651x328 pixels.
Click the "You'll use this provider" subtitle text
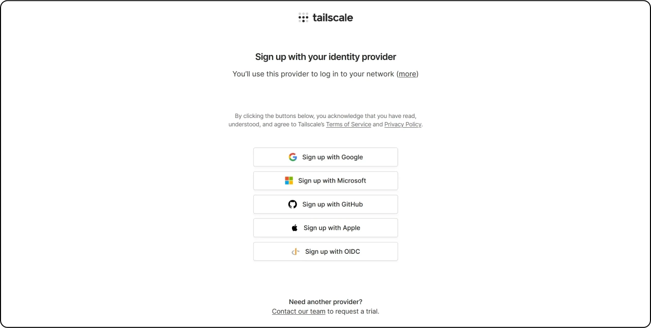click(x=313, y=74)
